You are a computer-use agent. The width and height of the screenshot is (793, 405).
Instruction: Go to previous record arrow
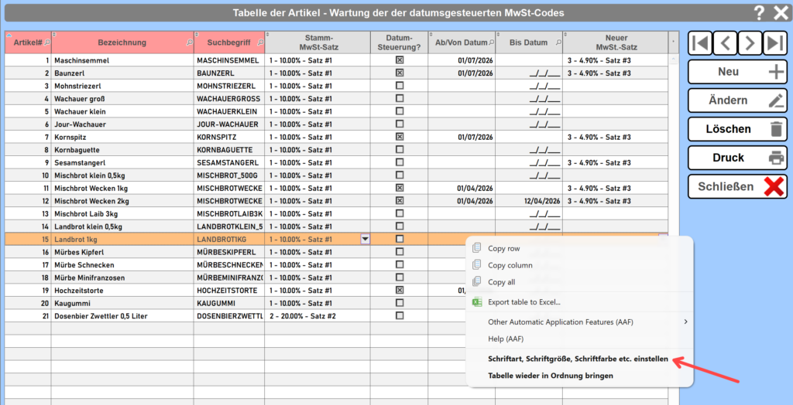(x=725, y=43)
